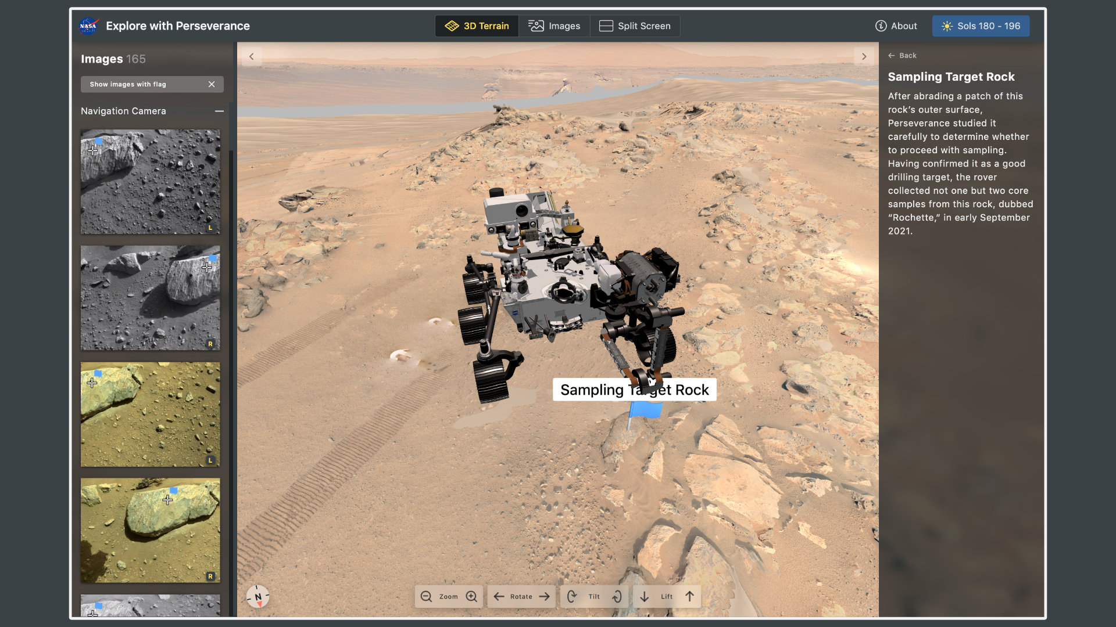Switch to the Images tab
The image size is (1116, 627).
(x=554, y=26)
